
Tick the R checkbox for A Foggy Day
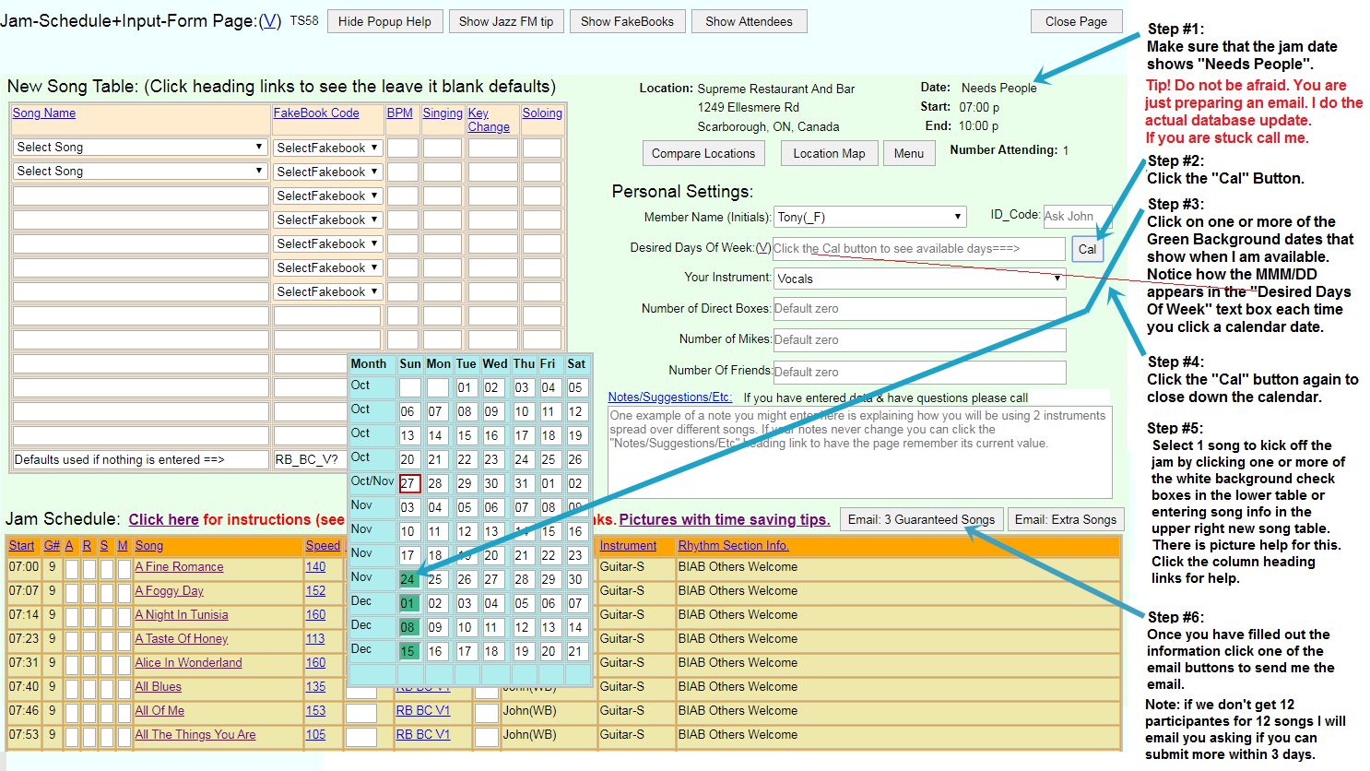[89, 592]
